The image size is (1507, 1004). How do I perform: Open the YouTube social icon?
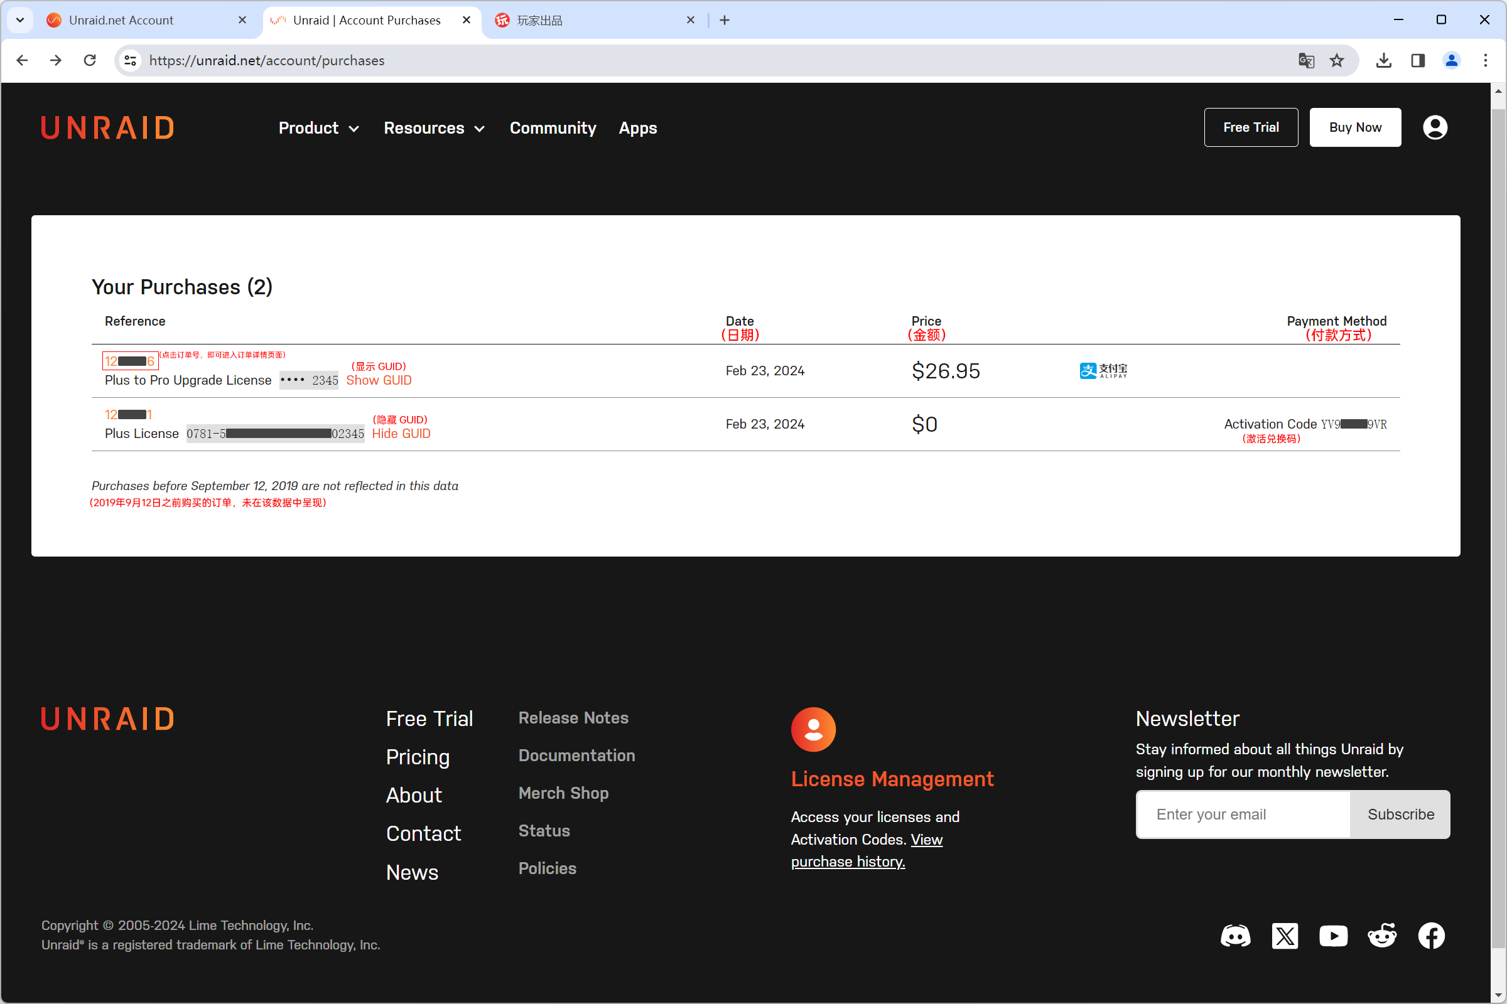coord(1333,936)
